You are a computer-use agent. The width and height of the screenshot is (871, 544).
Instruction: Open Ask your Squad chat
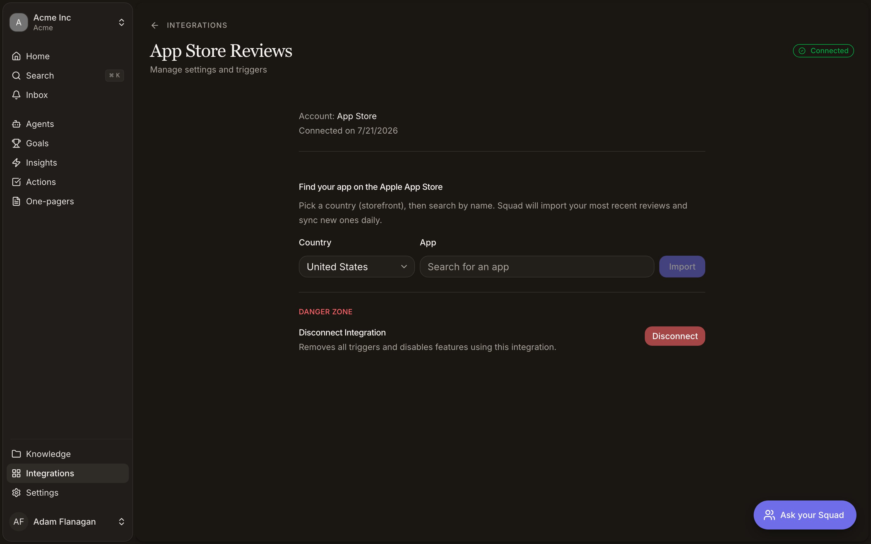click(x=805, y=515)
